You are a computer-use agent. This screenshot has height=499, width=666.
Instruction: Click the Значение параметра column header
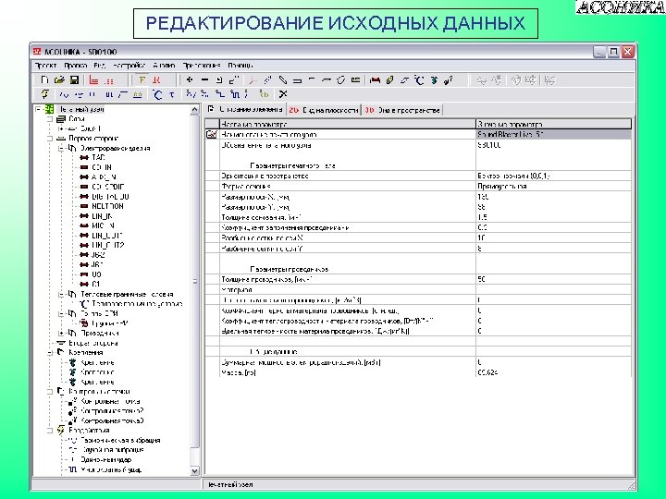pyautogui.click(x=553, y=125)
